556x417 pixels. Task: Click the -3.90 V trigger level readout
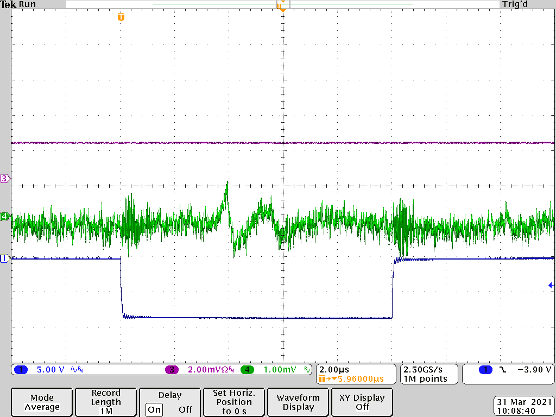tap(534, 370)
